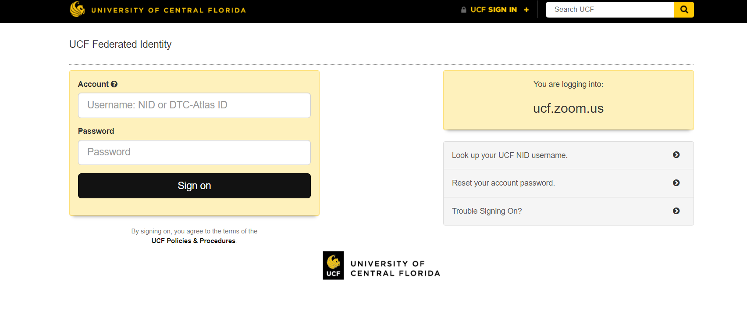Viewport: 747px width, 326px height.
Task: Focus the Password input field
Action: (x=194, y=152)
